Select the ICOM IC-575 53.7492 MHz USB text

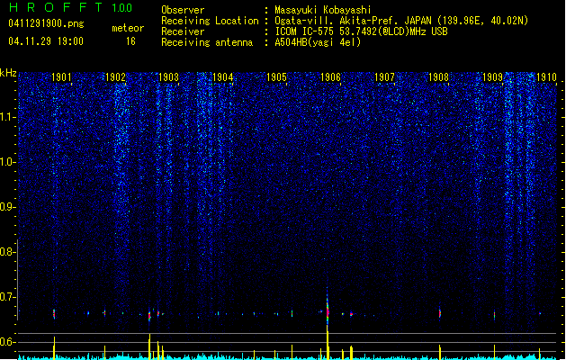361,31
